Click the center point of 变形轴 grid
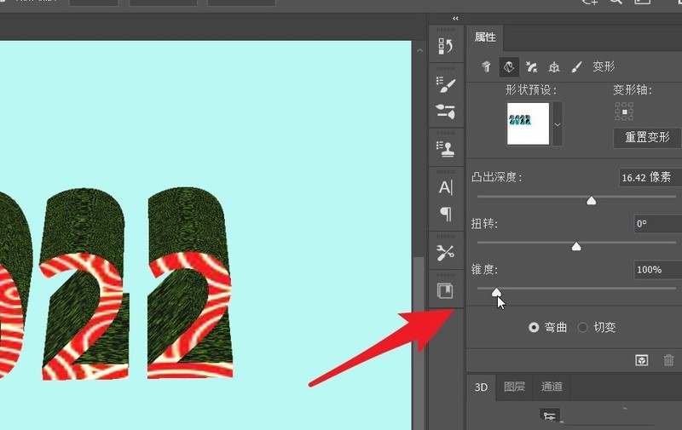The height and width of the screenshot is (430, 682). (x=624, y=112)
